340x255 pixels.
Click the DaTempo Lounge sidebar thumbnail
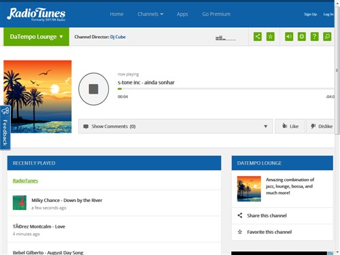pyautogui.click(x=249, y=189)
